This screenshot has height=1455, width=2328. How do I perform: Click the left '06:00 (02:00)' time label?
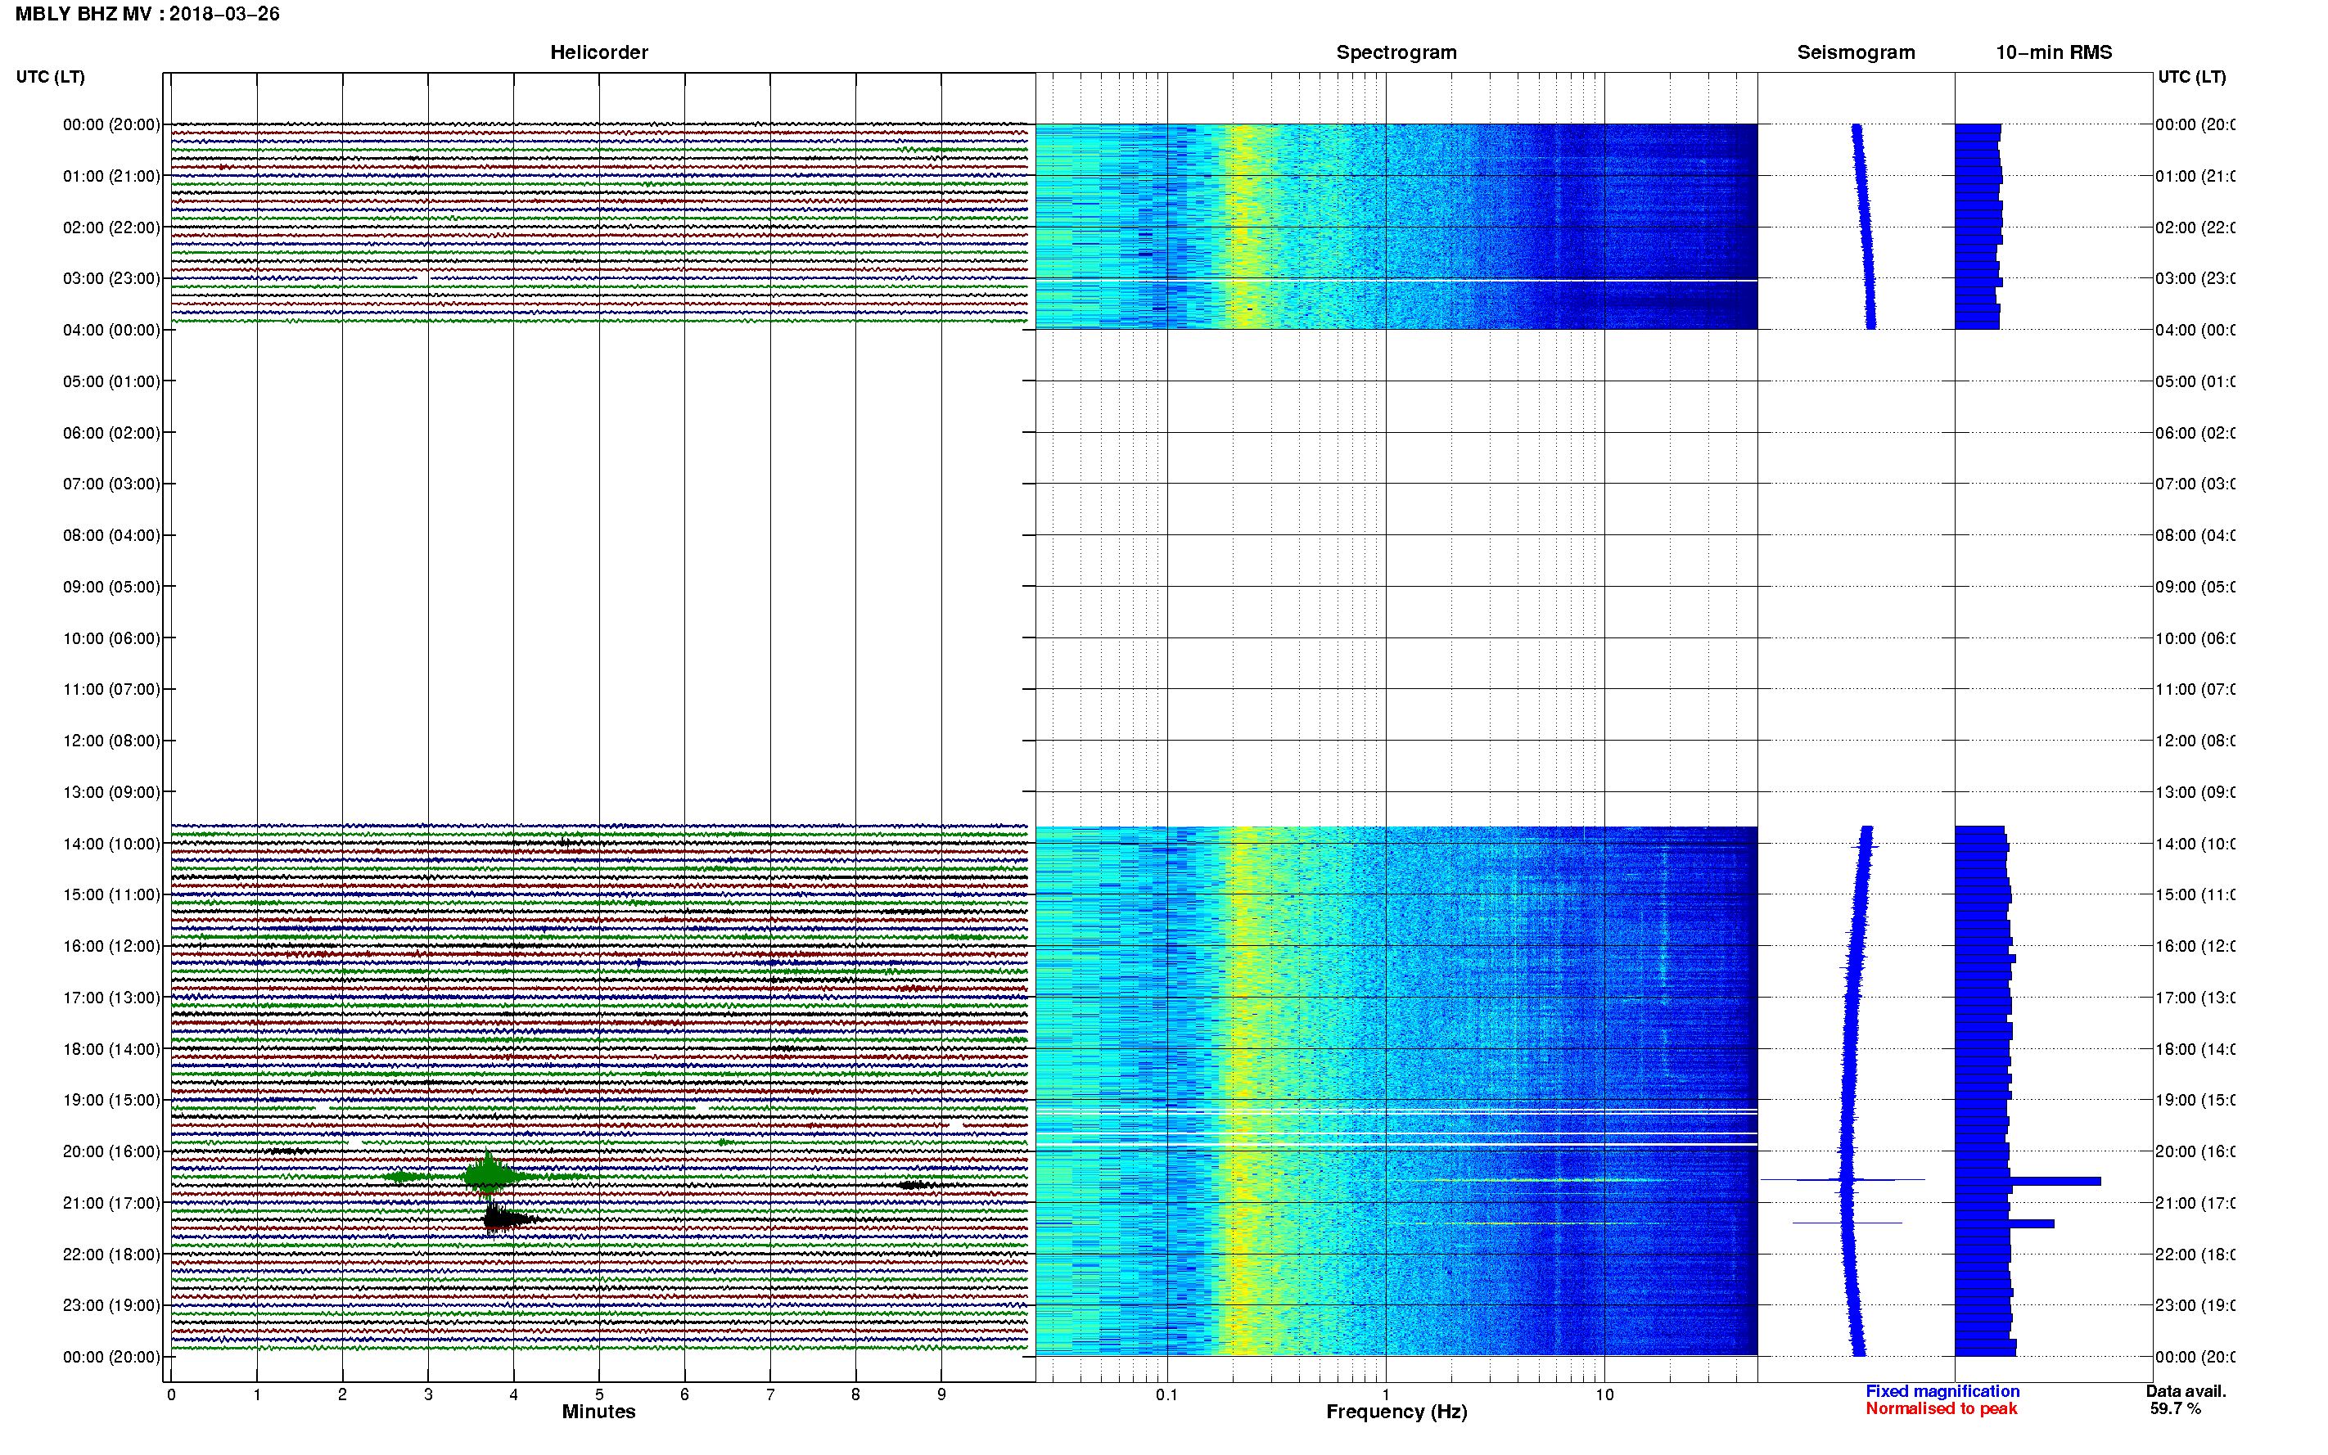click(111, 433)
